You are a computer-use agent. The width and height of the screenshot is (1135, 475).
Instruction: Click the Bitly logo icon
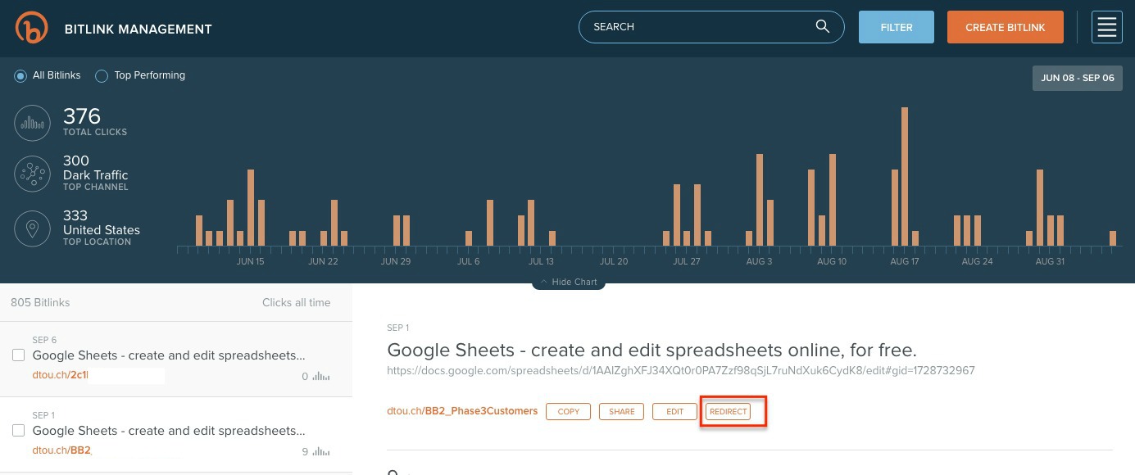pos(31,27)
